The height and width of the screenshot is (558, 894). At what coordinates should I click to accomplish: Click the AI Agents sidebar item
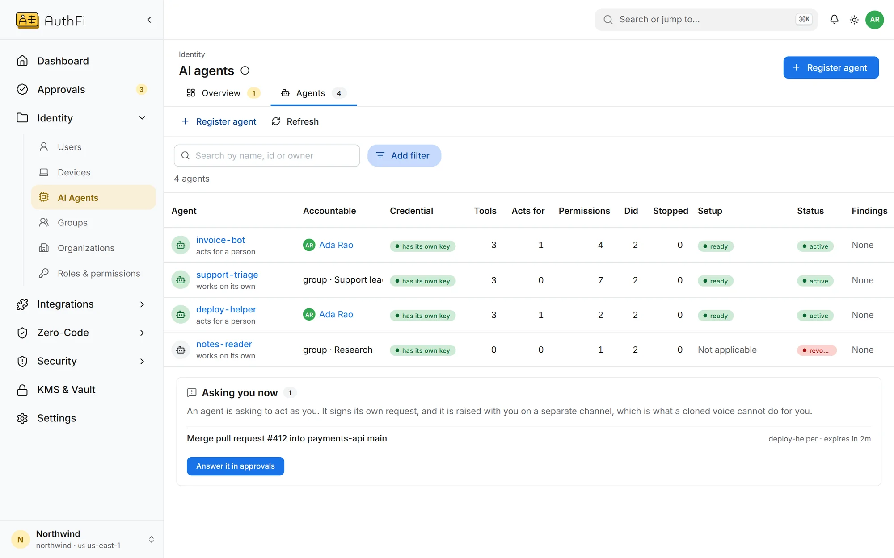point(93,197)
